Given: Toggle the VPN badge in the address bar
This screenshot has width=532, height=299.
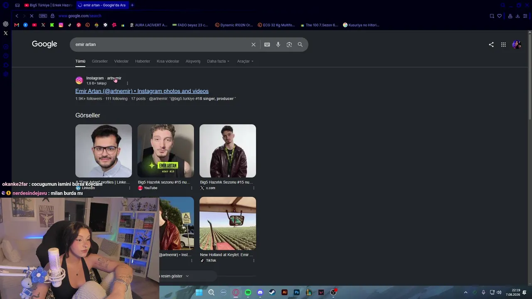Looking at the screenshot, I should 43,16.
